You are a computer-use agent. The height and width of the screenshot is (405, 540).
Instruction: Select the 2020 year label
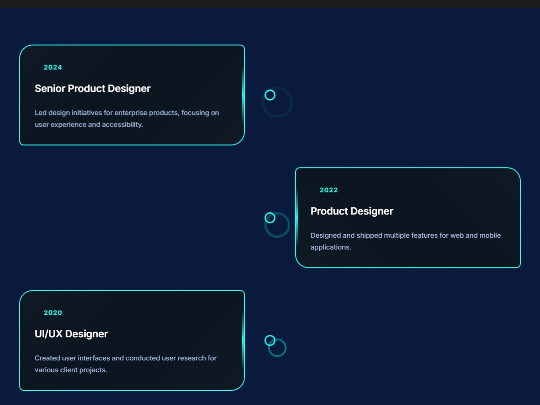pyautogui.click(x=53, y=313)
